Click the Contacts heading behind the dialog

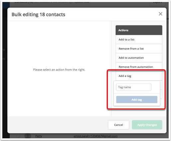pyautogui.click(x=24, y=2)
